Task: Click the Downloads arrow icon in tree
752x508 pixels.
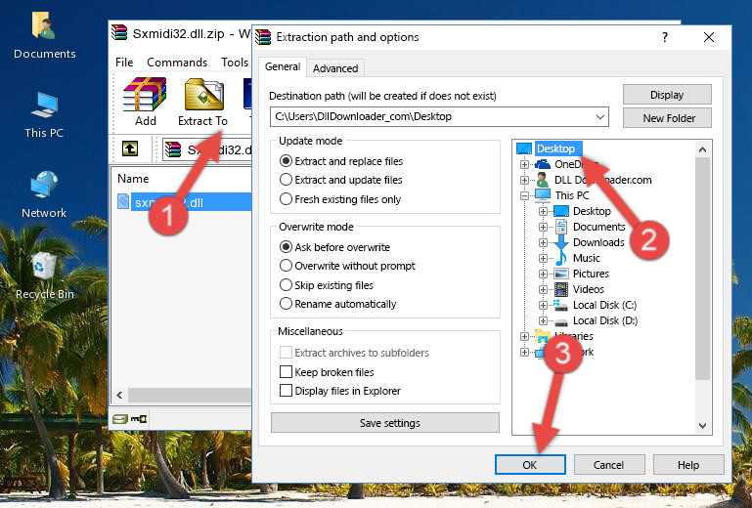Action: coord(560,242)
